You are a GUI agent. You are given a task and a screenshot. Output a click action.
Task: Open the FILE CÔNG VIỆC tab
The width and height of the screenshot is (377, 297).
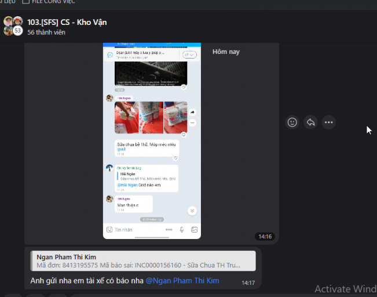[49, 2]
